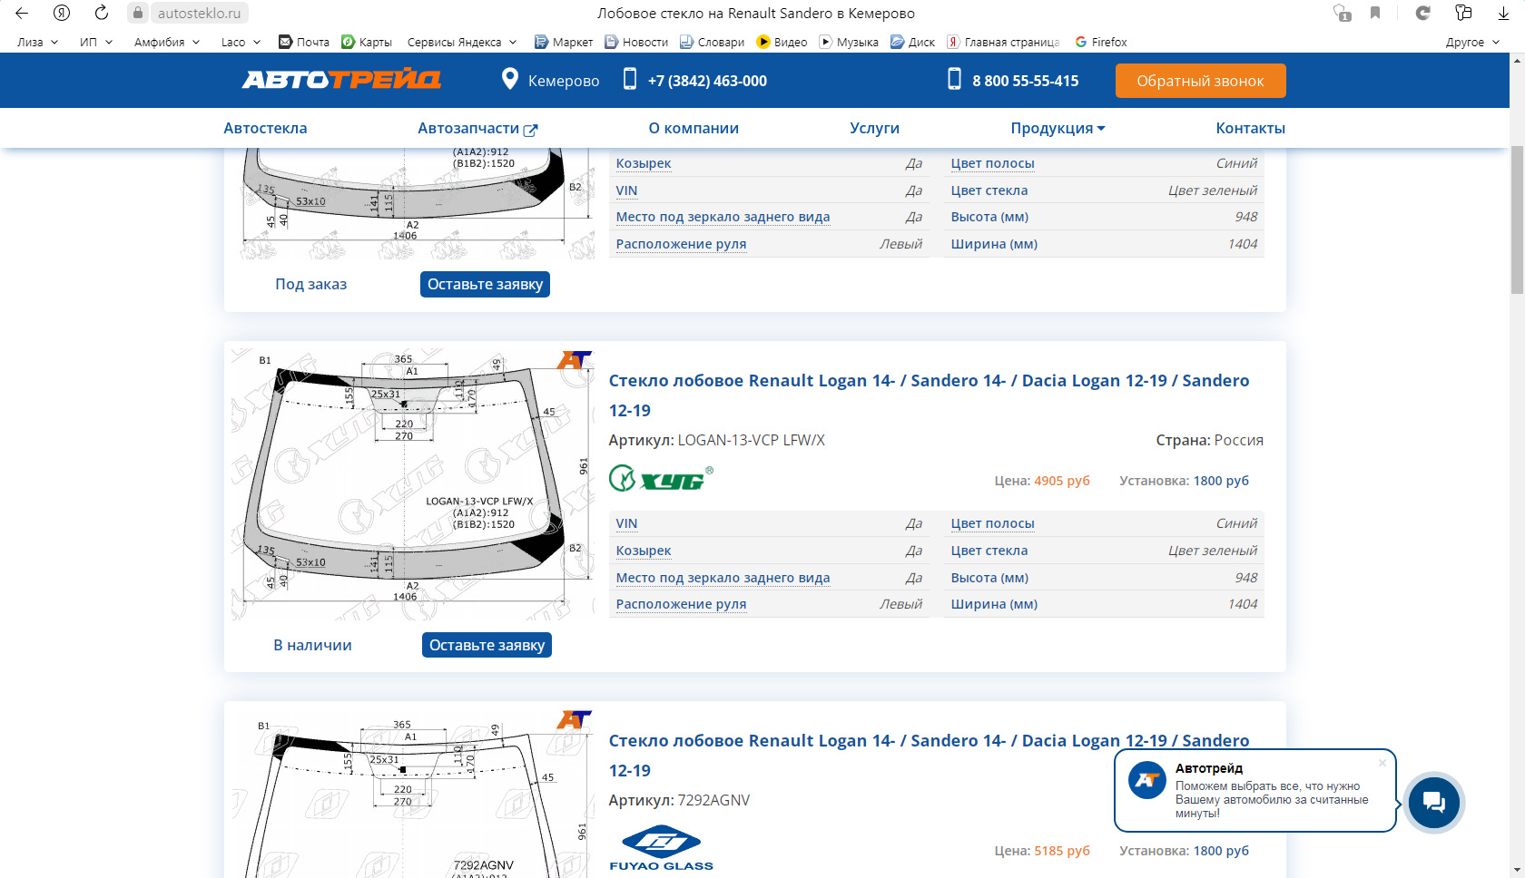Click Оставьте заявку for the Под заказ glass
The image size is (1525, 878).
pyautogui.click(x=485, y=284)
